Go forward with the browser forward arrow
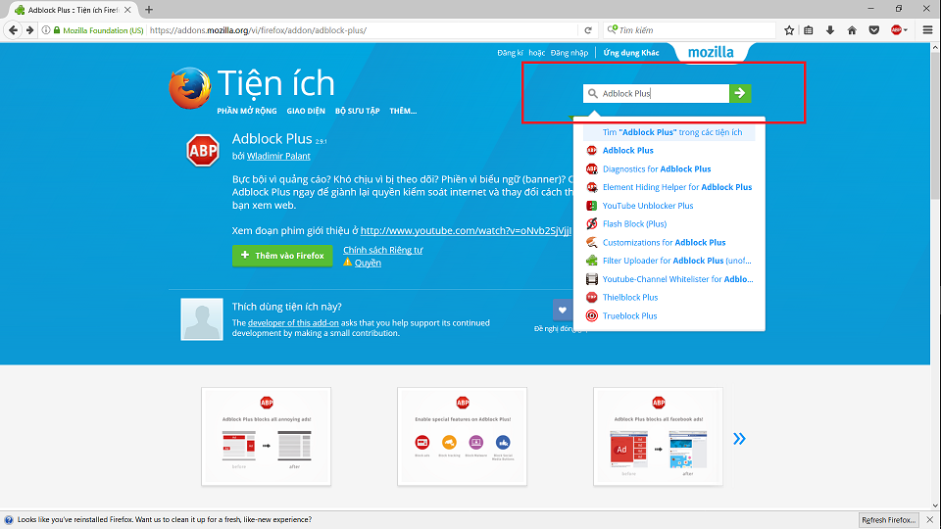This screenshot has height=529, width=941. 29,30
